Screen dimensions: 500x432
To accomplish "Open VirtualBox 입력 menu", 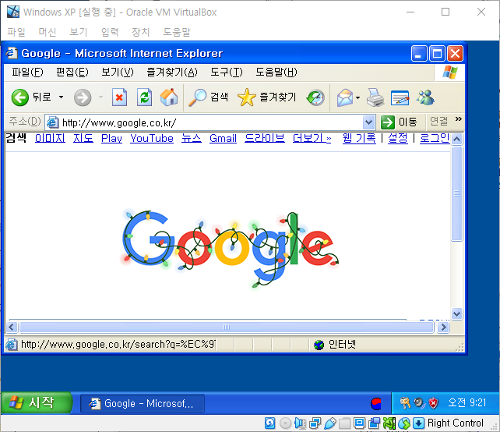I will coord(110,32).
